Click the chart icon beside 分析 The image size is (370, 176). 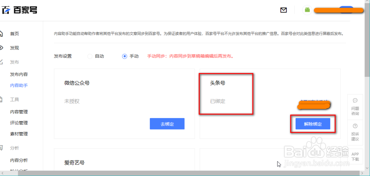pyautogui.click(x=1, y=148)
